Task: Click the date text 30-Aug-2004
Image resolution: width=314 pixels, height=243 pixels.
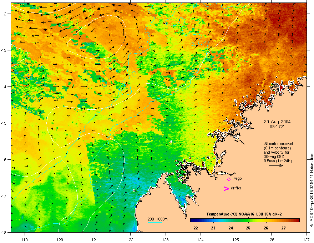Action: click(x=277, y=122)
